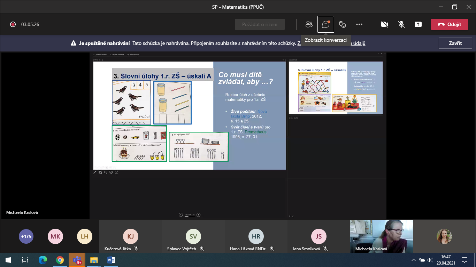Go to the next slide in the presentation

point(198,215)
